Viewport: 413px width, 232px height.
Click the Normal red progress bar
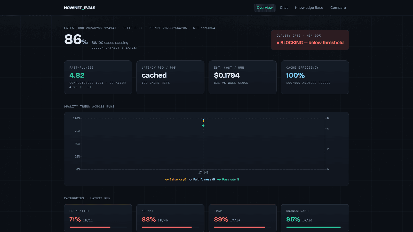click(167, 227)
